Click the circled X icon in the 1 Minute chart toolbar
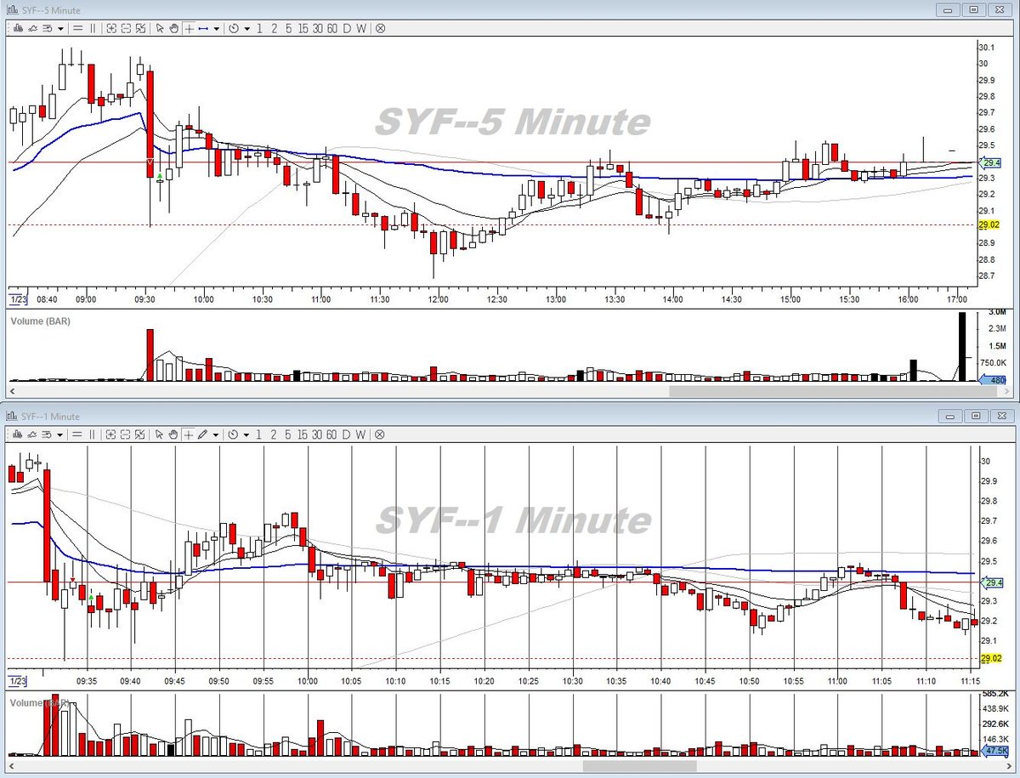The image size is (1020, 778). pos(380,434)
